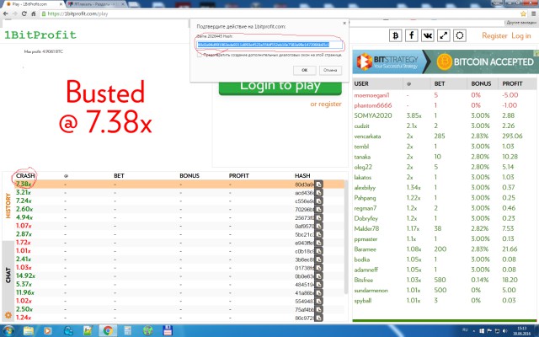Copy hash for the 5.37x crash row

pyautogui.click(x=318, y=285)
